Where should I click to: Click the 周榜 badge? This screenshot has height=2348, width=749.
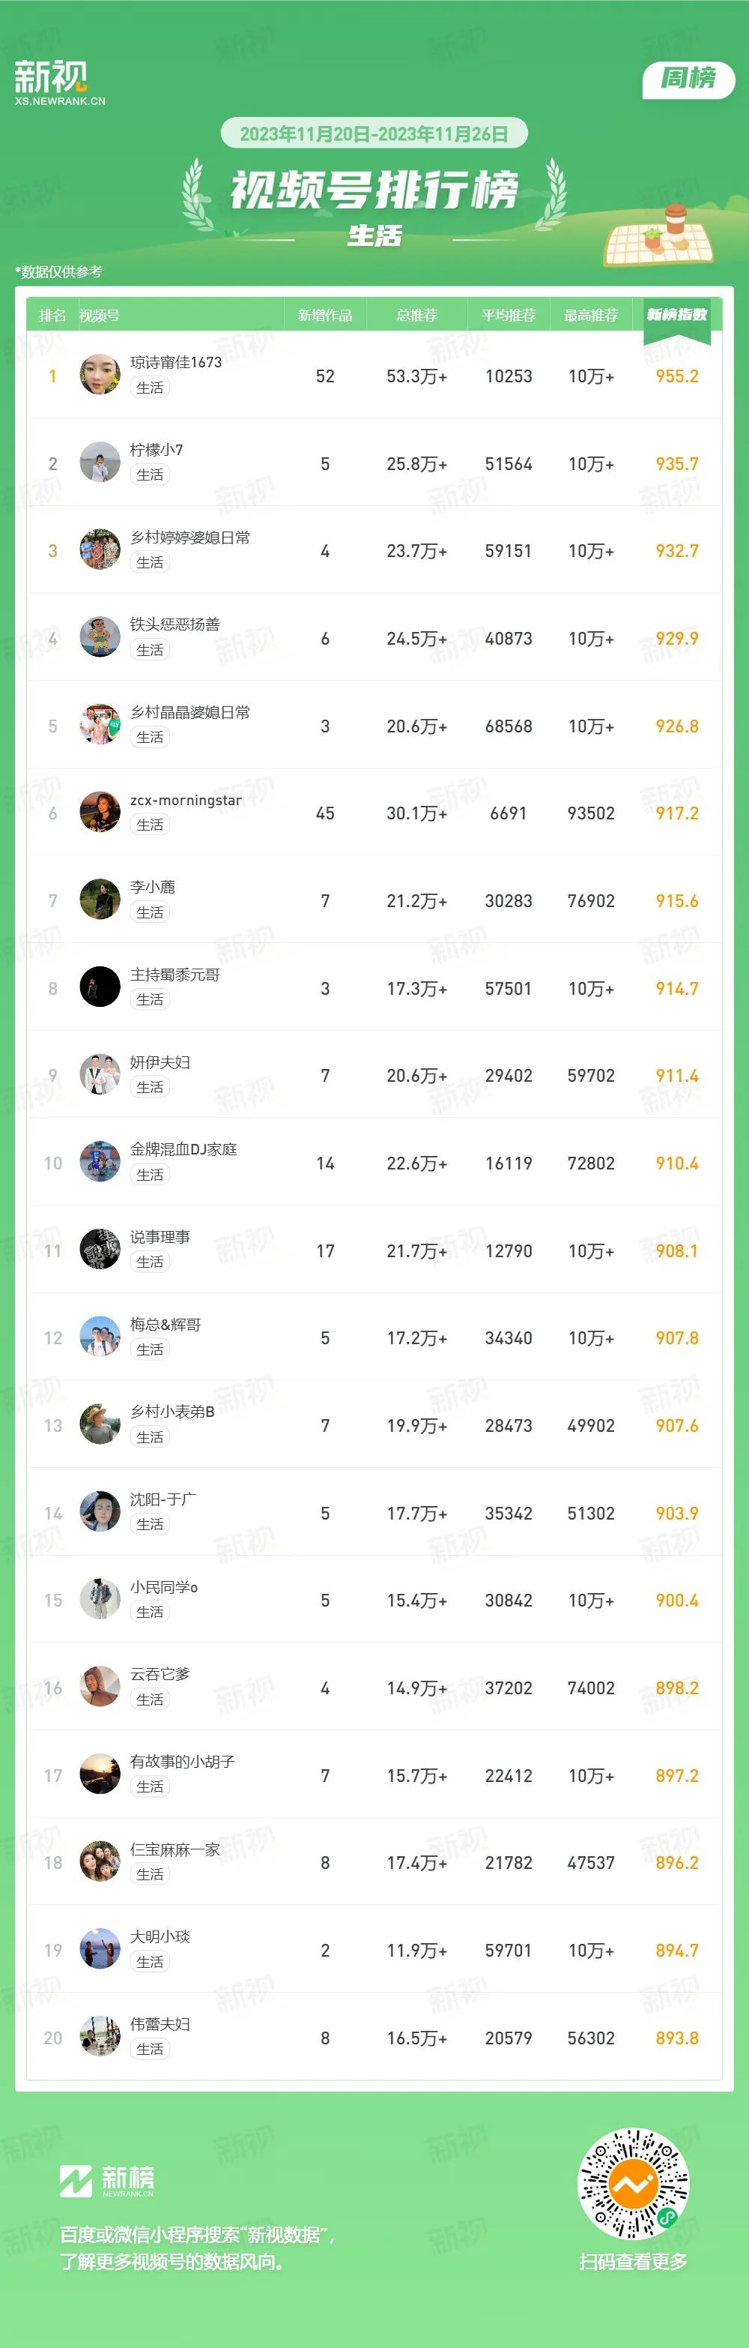689,79
